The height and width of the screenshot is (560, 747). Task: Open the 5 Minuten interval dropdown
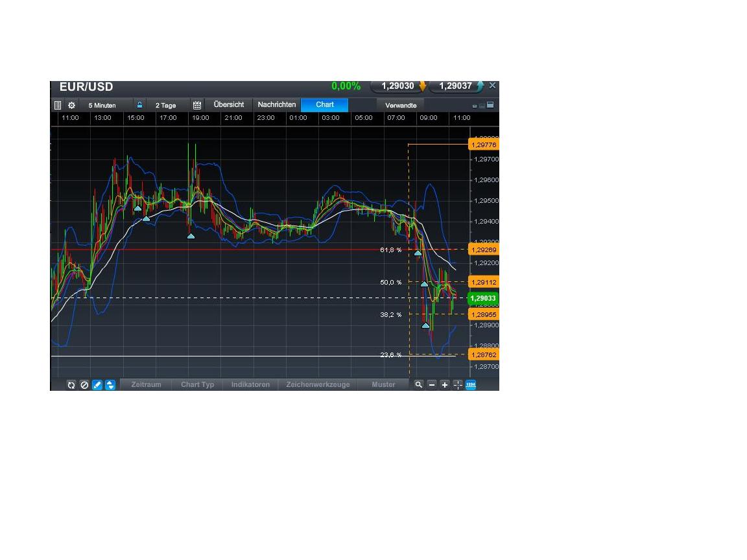pyautogui.click(x=105, y=105)
